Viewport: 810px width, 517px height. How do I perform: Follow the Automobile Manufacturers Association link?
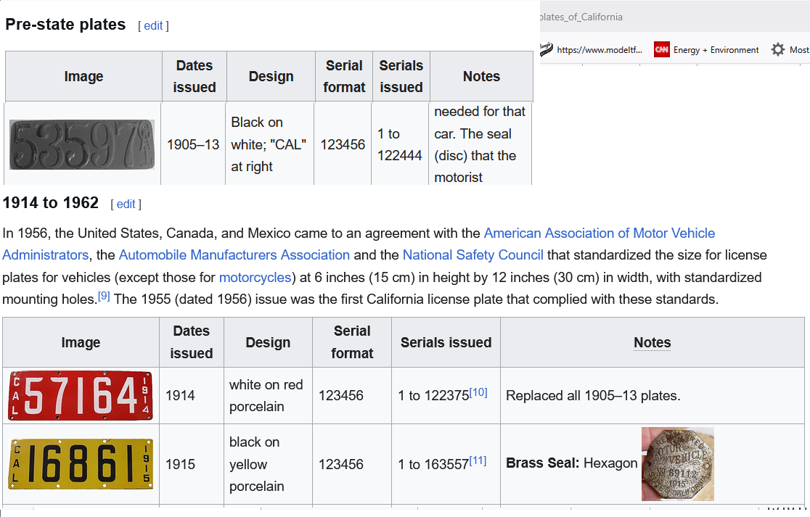pos(234,255)
